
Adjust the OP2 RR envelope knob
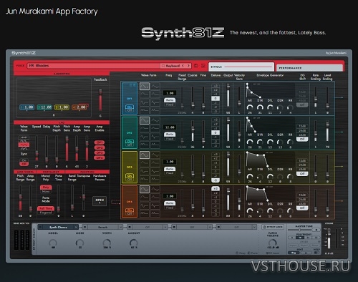(290, 142)
